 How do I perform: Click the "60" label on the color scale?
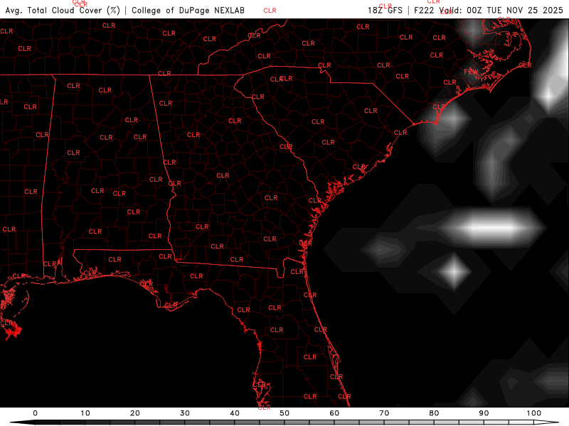point(334,413)
